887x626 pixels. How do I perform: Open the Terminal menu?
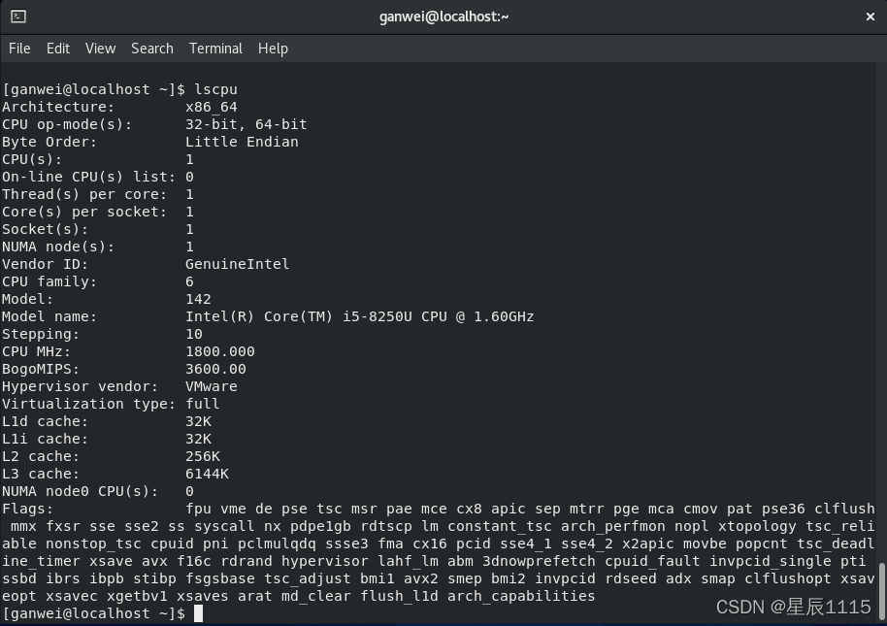(x=215, y=49)
